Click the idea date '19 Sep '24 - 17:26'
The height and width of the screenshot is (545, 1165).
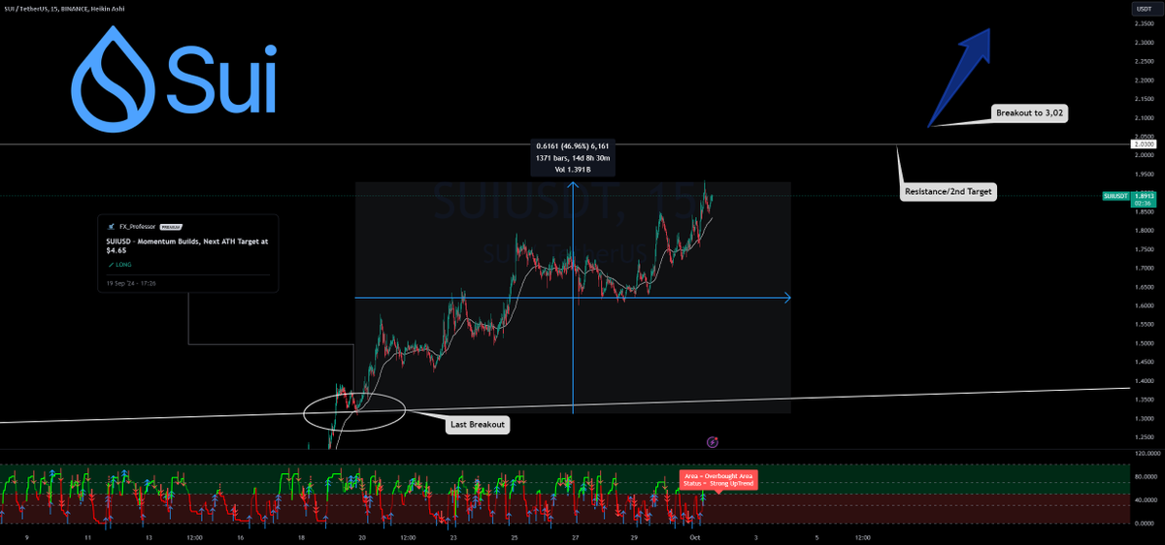point(131,283)
